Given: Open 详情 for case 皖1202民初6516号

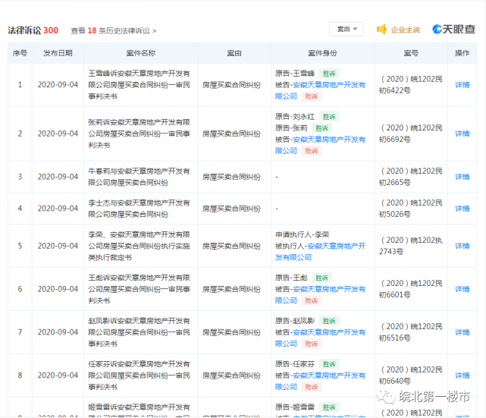Looking at the screenshot, I should tap(462, 332).
